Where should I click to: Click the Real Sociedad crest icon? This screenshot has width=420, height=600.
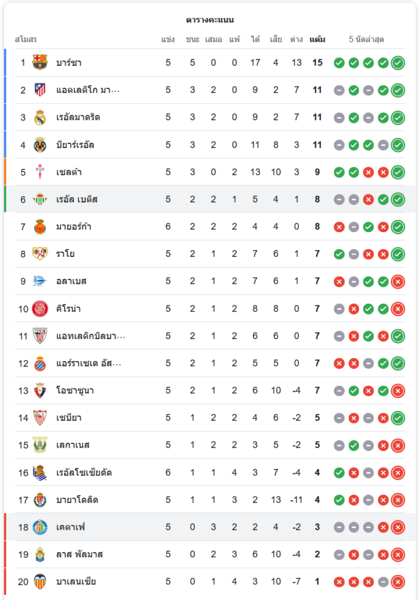point(40,473)
